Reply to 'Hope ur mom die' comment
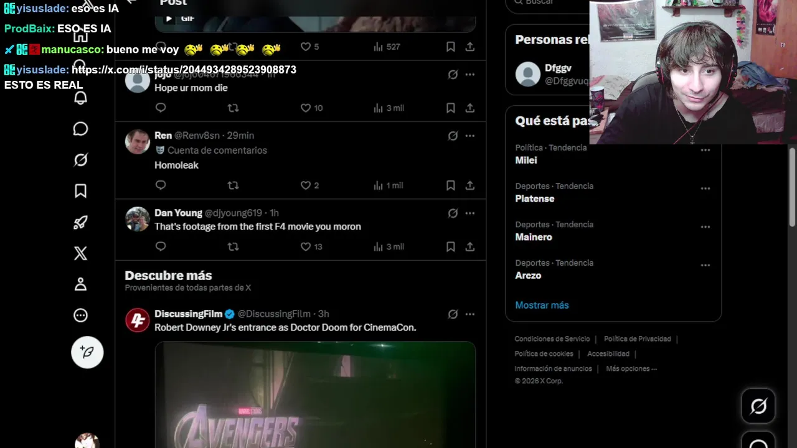The width and height of the screenshot is (797, 448). 161,108
